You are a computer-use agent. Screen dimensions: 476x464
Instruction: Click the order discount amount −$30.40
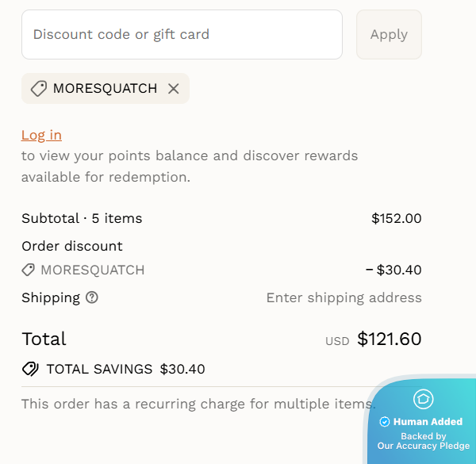393,270
